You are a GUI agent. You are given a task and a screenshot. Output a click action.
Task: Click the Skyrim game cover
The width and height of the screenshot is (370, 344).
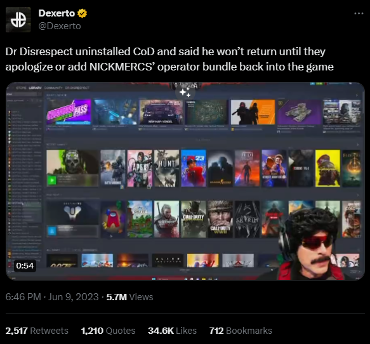click(x=247, y=219)
